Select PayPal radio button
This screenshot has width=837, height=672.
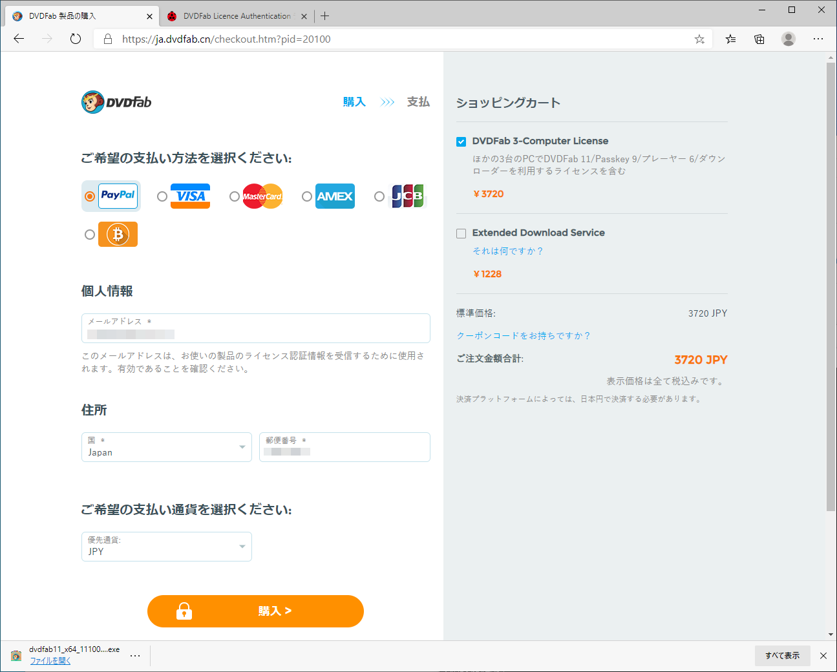coord(90,196)
